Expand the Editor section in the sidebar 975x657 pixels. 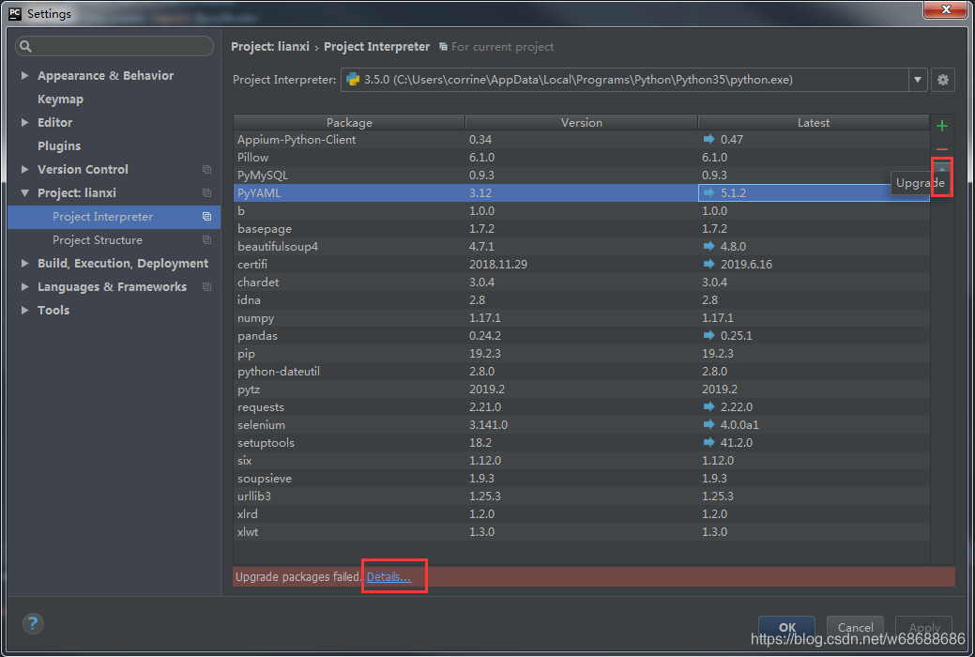coord(24,122)
